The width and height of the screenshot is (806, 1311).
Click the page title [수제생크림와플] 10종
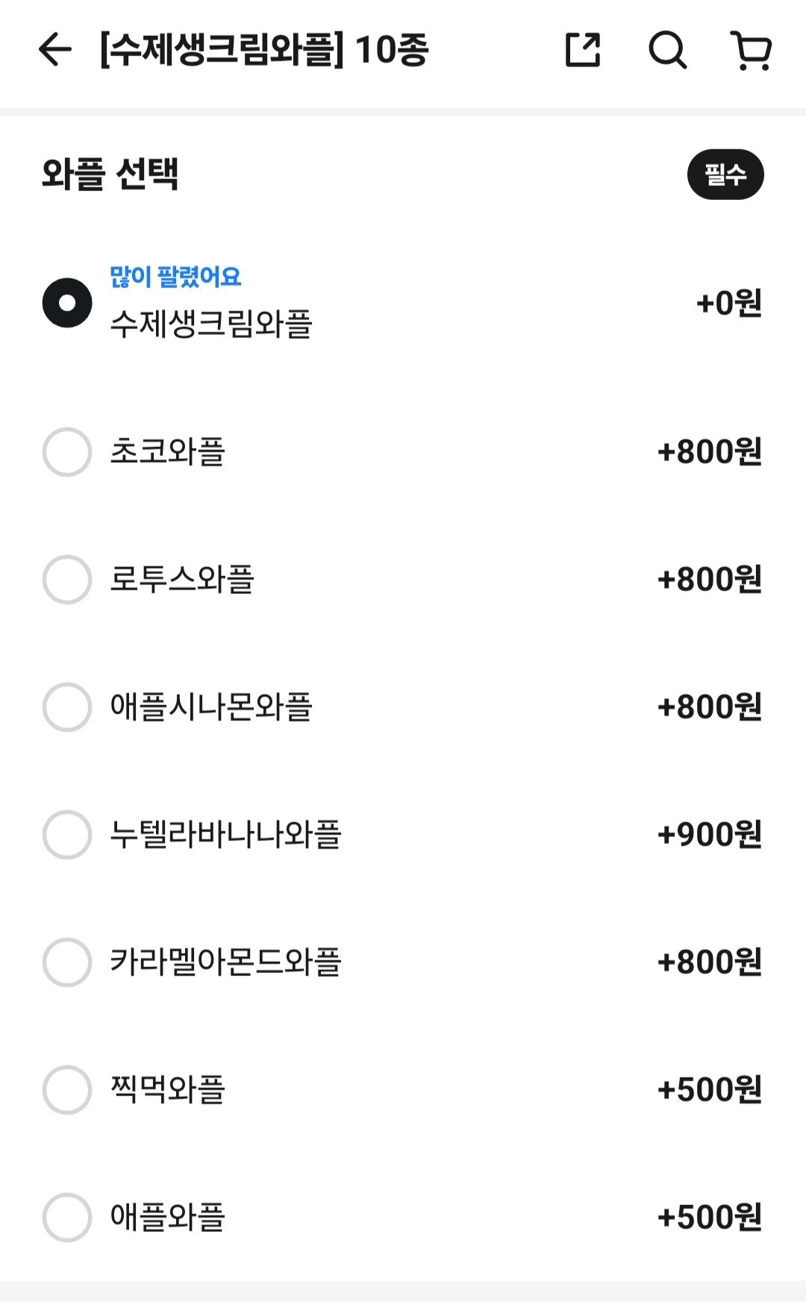264,50
